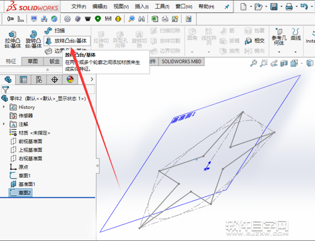Open the 窗口(W) menu
The image size is (315, 241).
click(x=184, y=7)
